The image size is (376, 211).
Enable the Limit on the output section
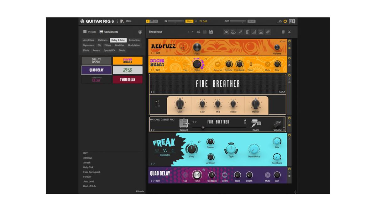[x=251, y=21]
